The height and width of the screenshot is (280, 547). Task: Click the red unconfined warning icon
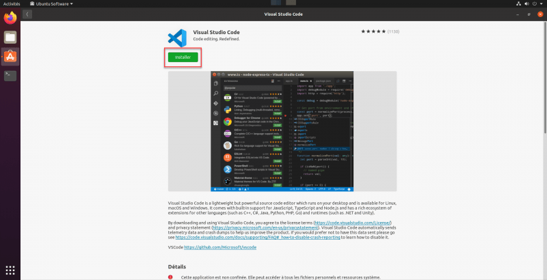pos(170,277)
